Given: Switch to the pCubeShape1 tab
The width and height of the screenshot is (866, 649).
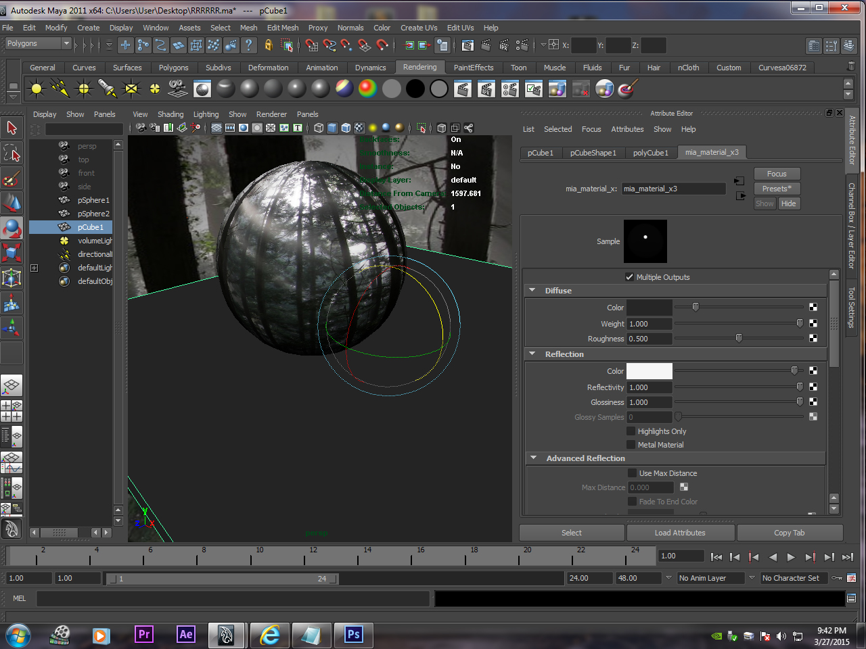Looking at the screenshot, I should [x=593, y=153].
